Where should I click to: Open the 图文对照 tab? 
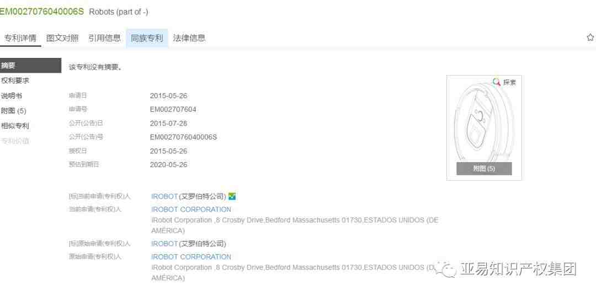[62, 38]
